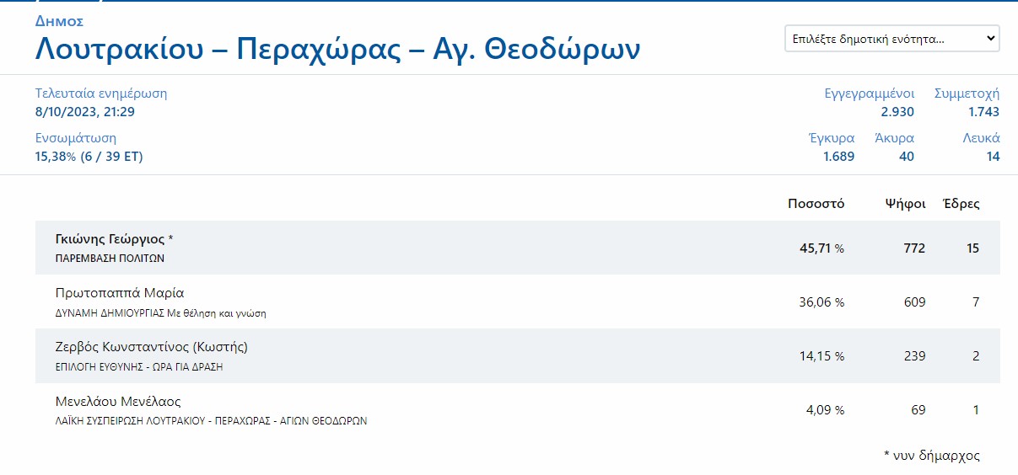Screen dimensions: 1018x475
Task: Select the Δήμος label above the title
Action: [x=59, y=21]
